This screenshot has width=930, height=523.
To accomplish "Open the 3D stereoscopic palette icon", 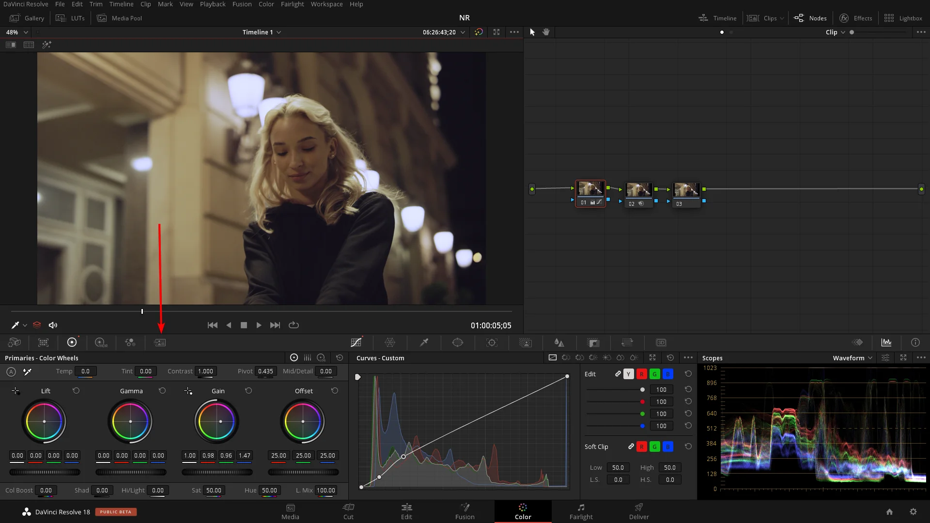I will click(661, 342).
